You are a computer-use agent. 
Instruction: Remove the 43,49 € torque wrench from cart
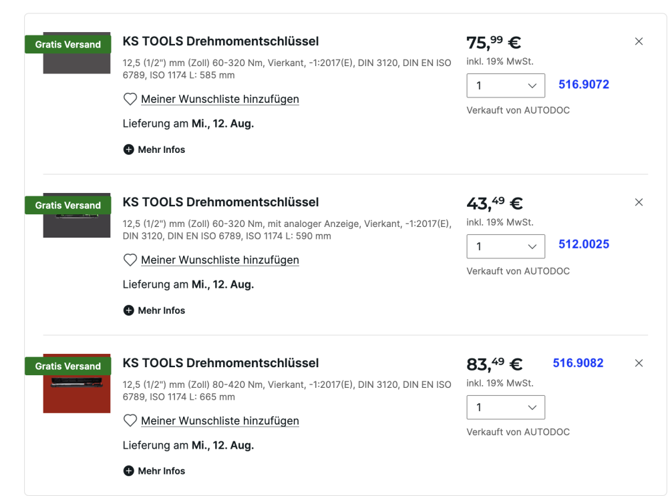pos(639,202)
